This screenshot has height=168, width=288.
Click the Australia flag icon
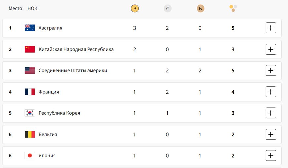coord(30,28)
